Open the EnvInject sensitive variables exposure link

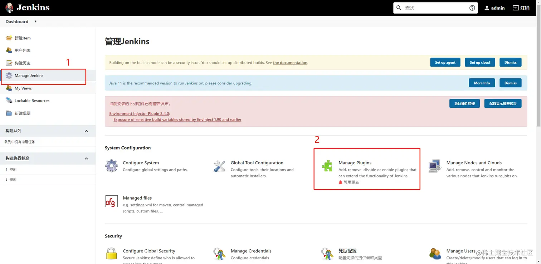pyautogui.click(x=177, y=119)
